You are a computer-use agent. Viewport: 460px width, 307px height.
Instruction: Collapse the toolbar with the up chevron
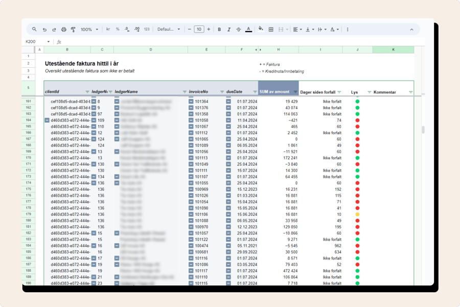click(x=411, y=30)
